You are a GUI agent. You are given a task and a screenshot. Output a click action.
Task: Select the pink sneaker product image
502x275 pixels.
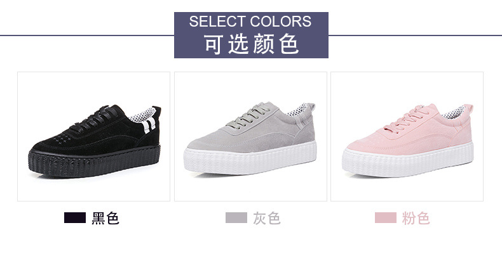[407, 136]
